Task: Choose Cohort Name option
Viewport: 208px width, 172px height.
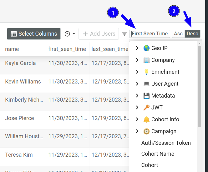Action: point(158,154)
